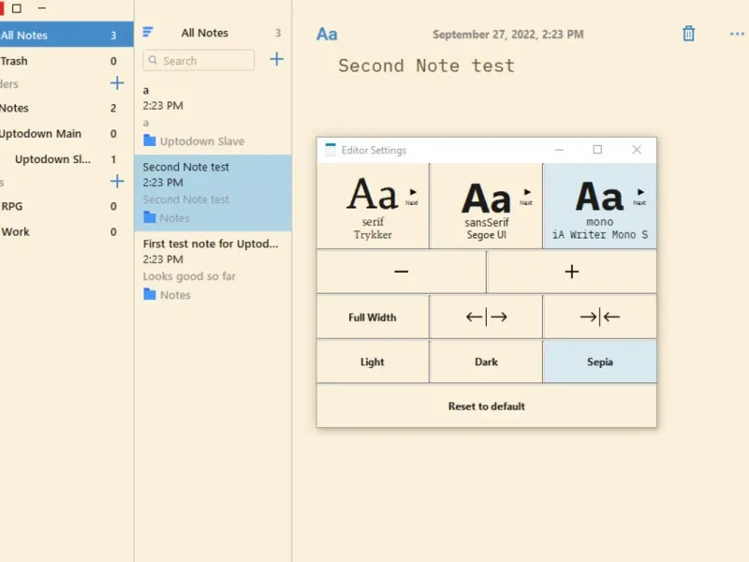Click the Notes folder icon under Second Note test
The image size is (749, 562).
tap(150, 218)
